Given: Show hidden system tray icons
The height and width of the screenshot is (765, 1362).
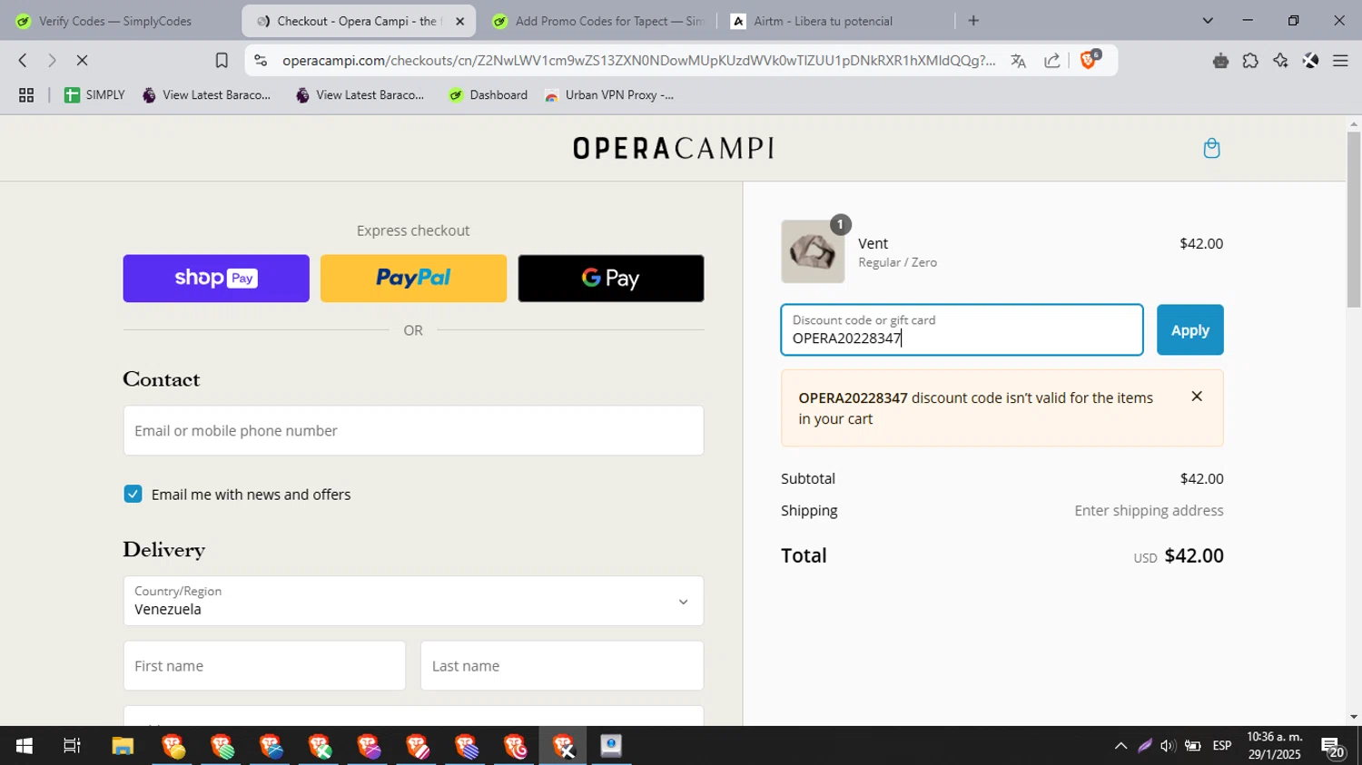Looking at the screenshot, I should [x=1120, y=746].
